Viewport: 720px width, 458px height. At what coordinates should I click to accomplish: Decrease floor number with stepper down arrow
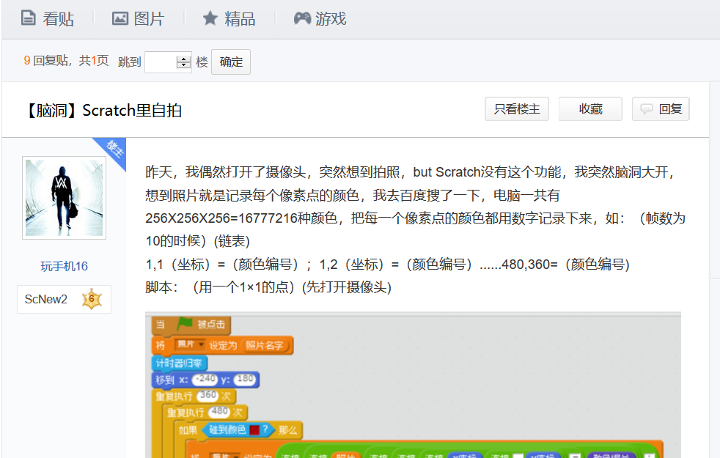tap(184, 65)
